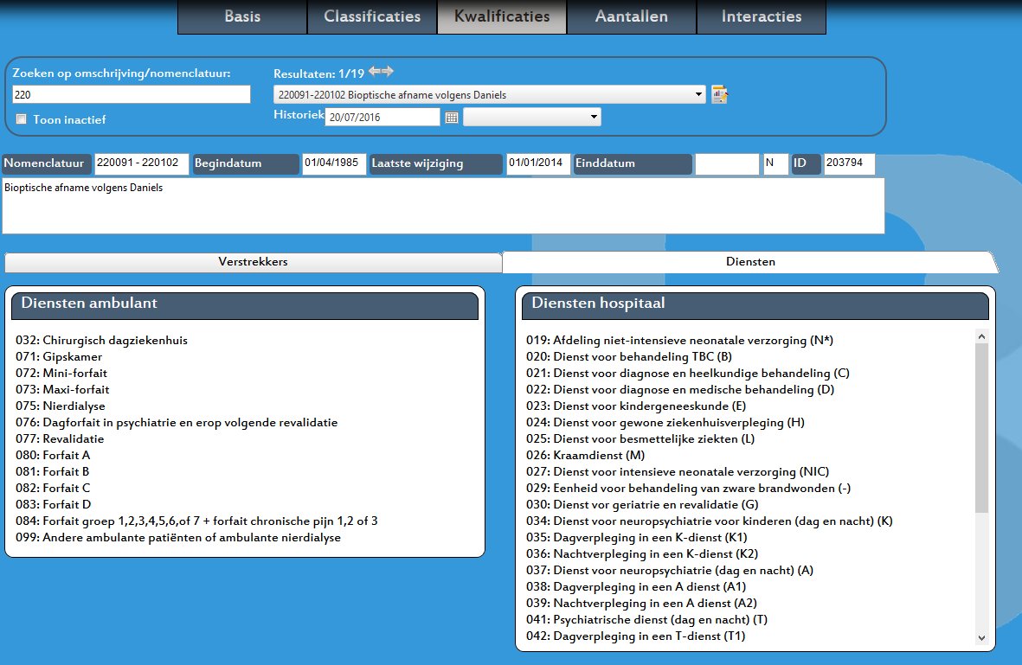Image resolution: width=1022 pixels, height=665 pixels.
Task: Select 075: Nierdialyse
Action: tap(60, 406)
